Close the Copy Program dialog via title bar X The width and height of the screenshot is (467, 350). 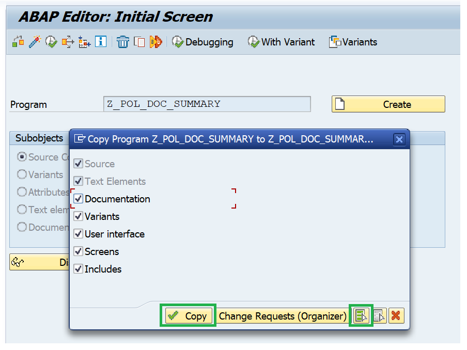399,139
